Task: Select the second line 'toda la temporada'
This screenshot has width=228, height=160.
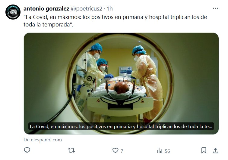Action: pyautogui.click(x=49, y=25)
